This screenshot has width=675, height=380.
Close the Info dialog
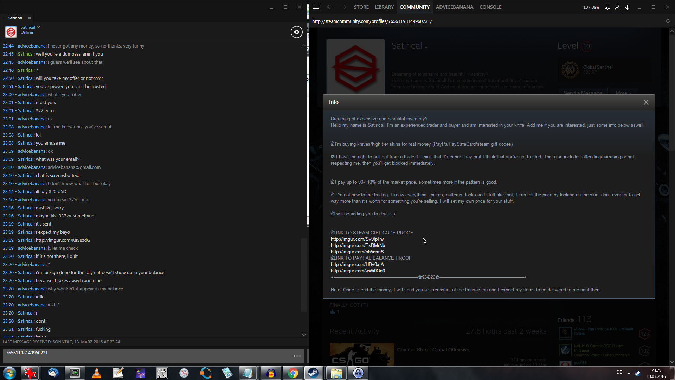pos(646,102)
